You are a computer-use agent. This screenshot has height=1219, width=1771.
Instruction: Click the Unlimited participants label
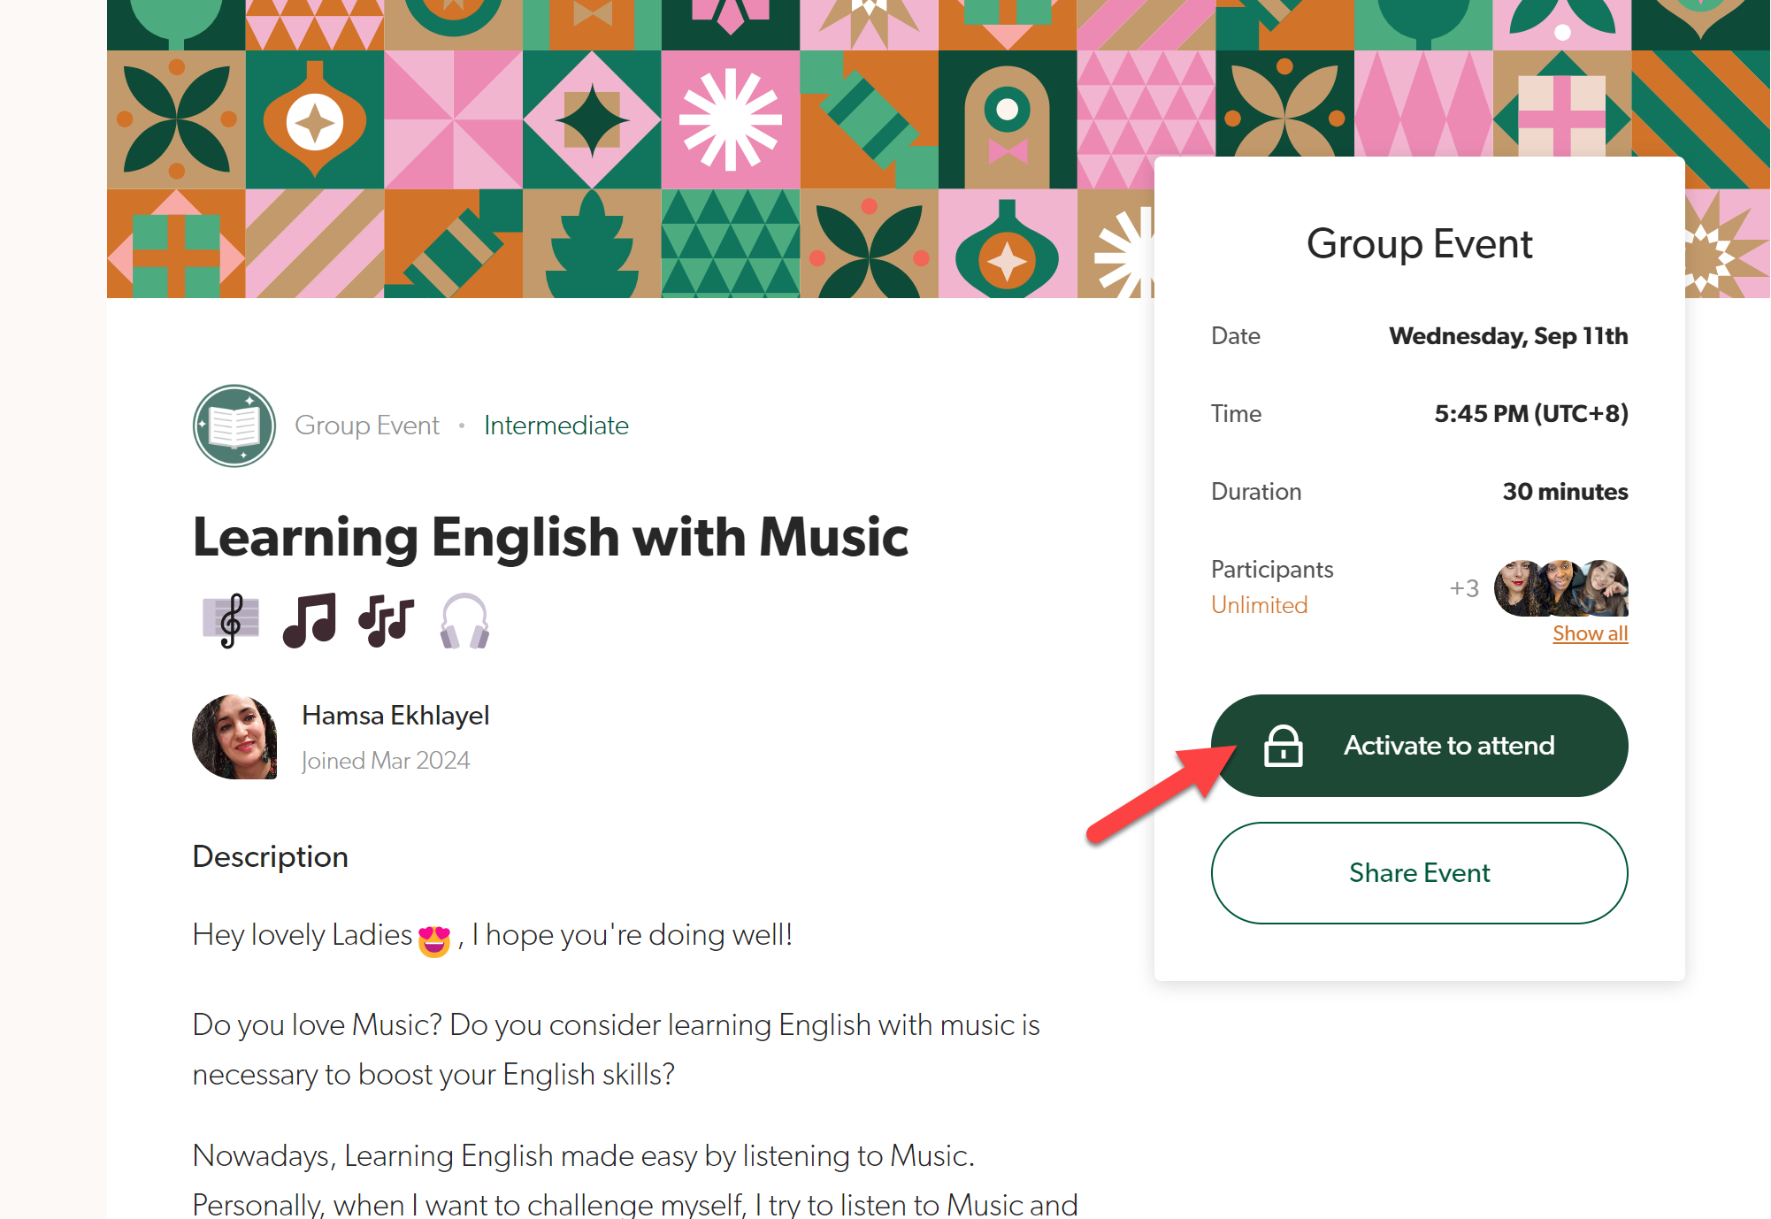point(1259,605)
